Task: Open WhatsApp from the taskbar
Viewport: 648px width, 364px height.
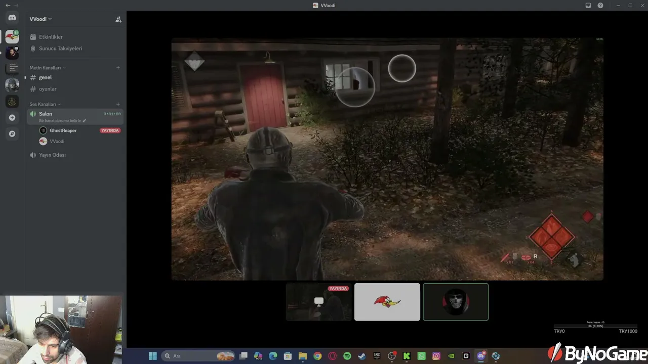Action: [x=422, y=356]
